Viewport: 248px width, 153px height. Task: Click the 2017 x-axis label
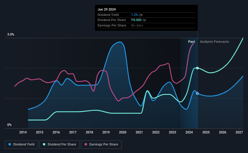coord(73,132)
